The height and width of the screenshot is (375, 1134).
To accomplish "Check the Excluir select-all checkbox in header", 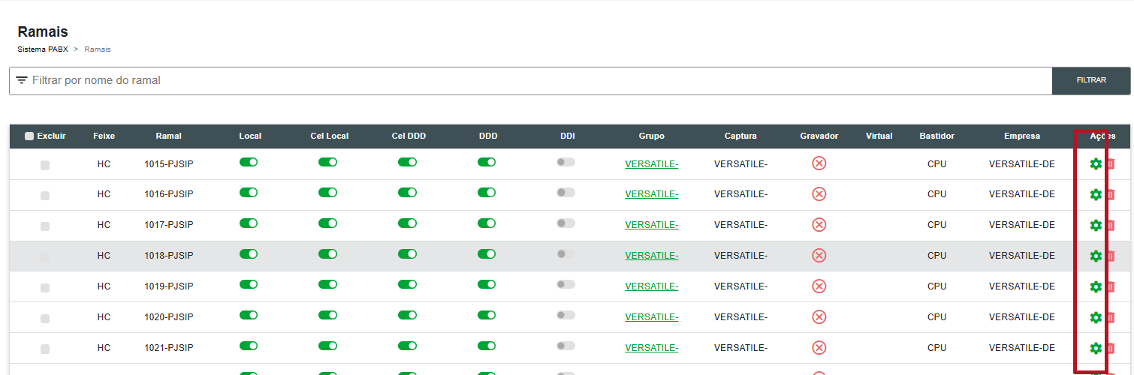I will [x=29, y=136].
